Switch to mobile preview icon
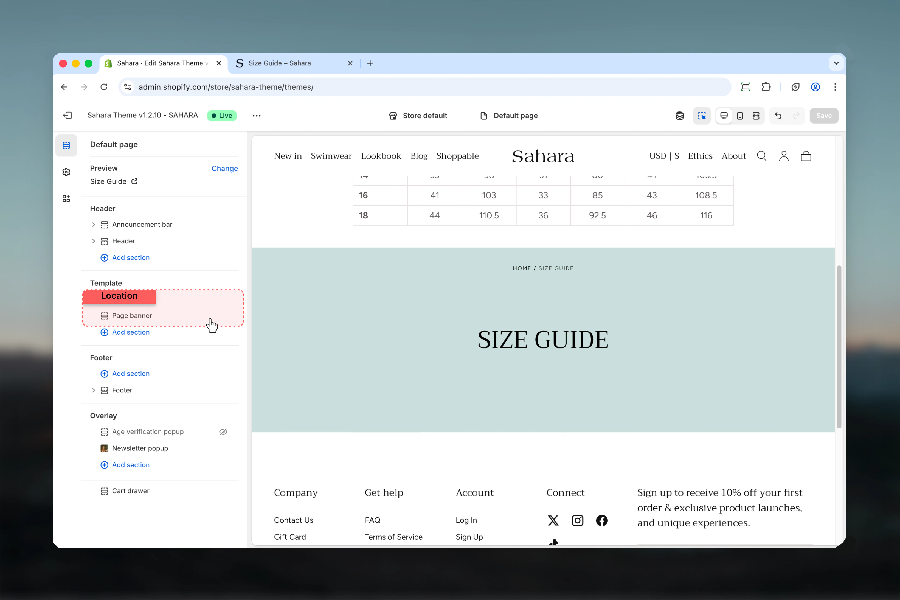Image resolution: width=900 pixels, height=600 pixels. (740, 116)
